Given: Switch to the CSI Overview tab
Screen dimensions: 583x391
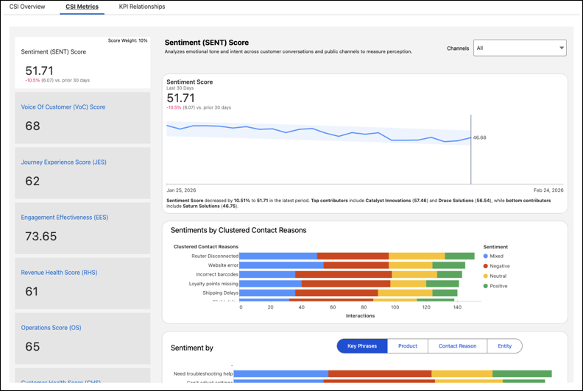Looking at the screenshot, I should [x=27, y=7].
